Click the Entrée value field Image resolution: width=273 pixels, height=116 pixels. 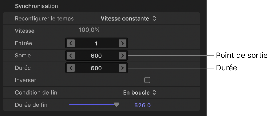[x=96, y=43]
